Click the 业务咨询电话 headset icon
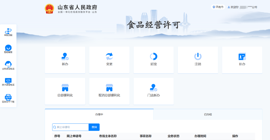Viewport: 270px width, 140px height. tap(8, 65)
